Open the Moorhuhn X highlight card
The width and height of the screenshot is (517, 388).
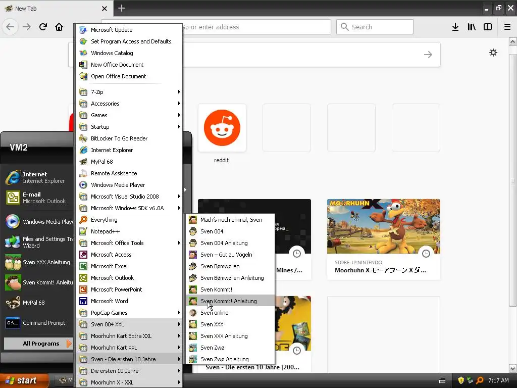[x=384, y=239]
